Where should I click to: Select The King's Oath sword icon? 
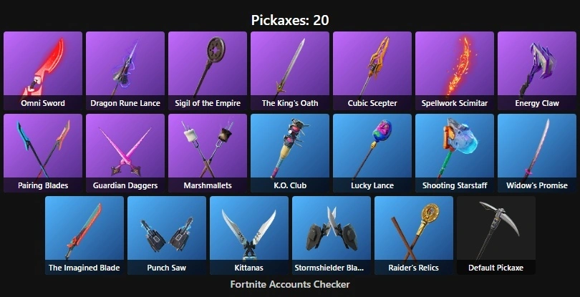coord(290,71)
